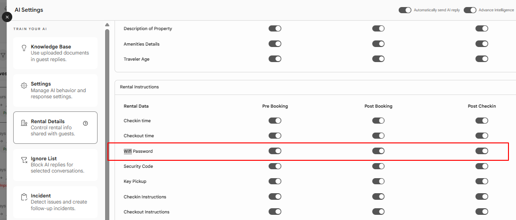Open the Rental Details help question icon
516x220 pixels.
pyautogui.click(x=86, y=123)
